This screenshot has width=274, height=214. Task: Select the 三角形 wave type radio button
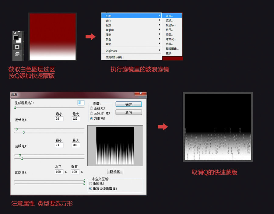tap(91, 114)
